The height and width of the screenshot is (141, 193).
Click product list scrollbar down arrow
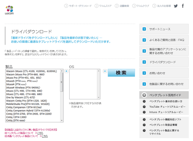pos(62,120)
